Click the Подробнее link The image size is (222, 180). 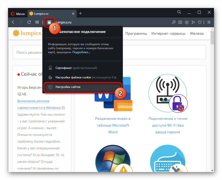pyautogui.click(x=81, y=52)
